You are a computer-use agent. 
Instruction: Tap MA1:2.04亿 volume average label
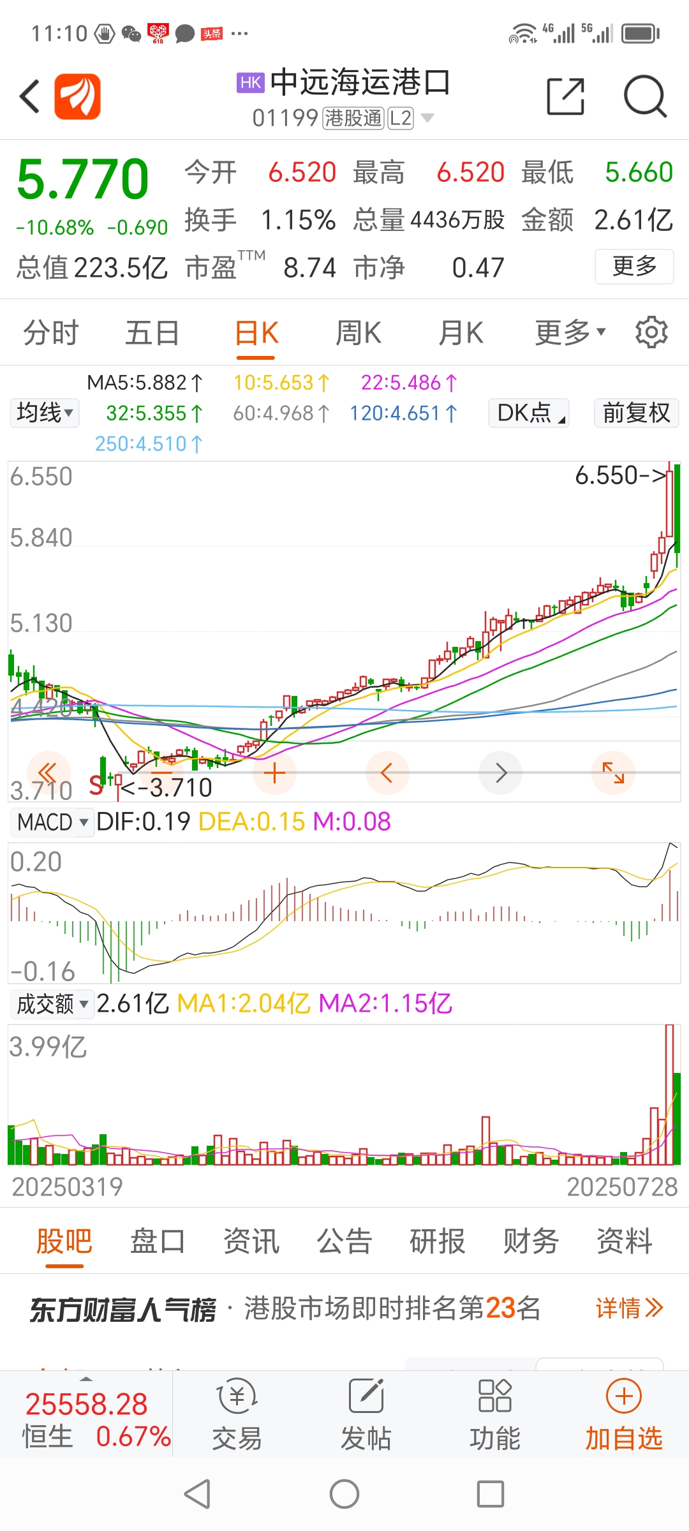[x=243, y=1003]
